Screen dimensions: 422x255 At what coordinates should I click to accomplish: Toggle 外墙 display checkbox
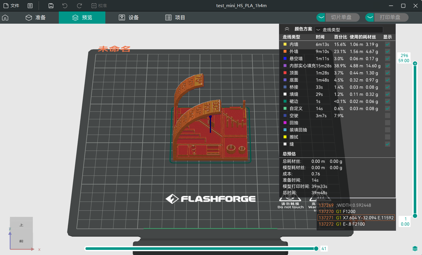tap(387, 51)
